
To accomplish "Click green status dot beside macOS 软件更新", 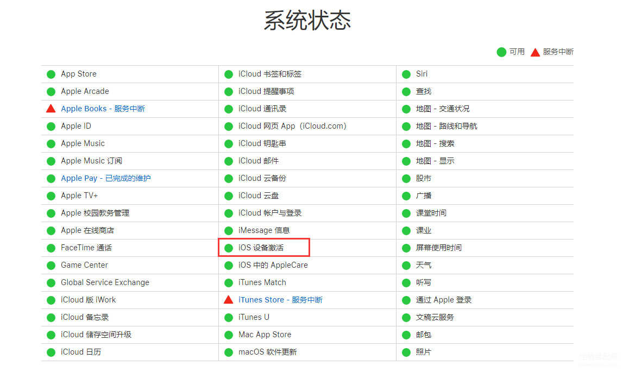I will tap(229, 352).
